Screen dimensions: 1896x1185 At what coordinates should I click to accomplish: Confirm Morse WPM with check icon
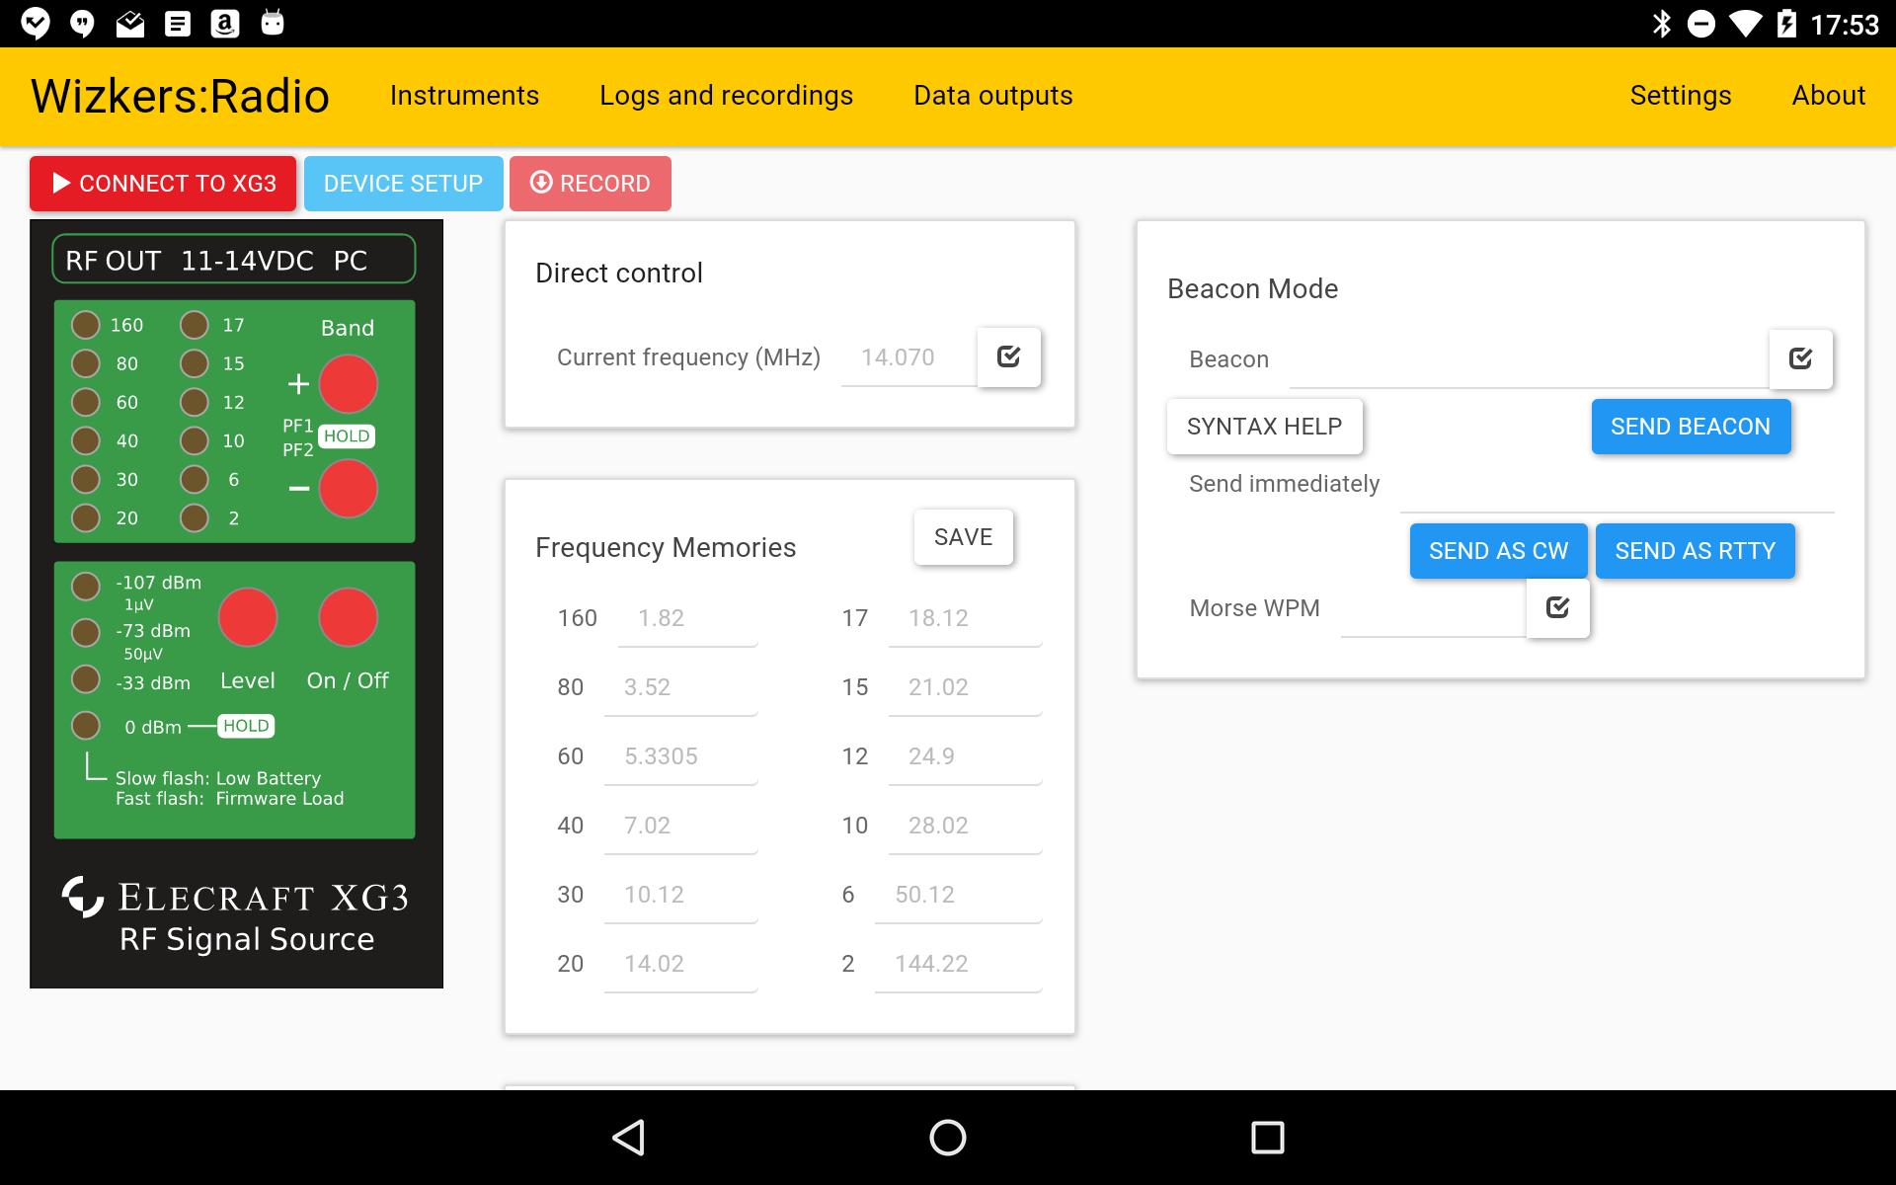(1557, 607)
